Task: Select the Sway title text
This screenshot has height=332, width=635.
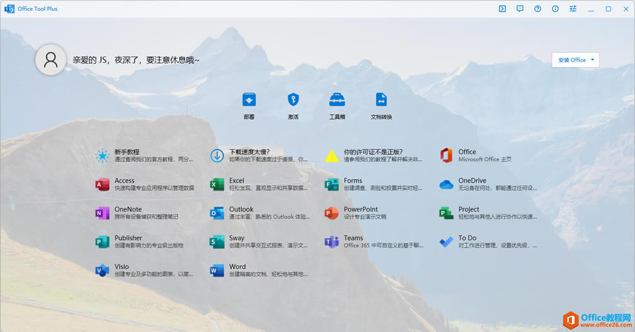Action: [236, 238]
